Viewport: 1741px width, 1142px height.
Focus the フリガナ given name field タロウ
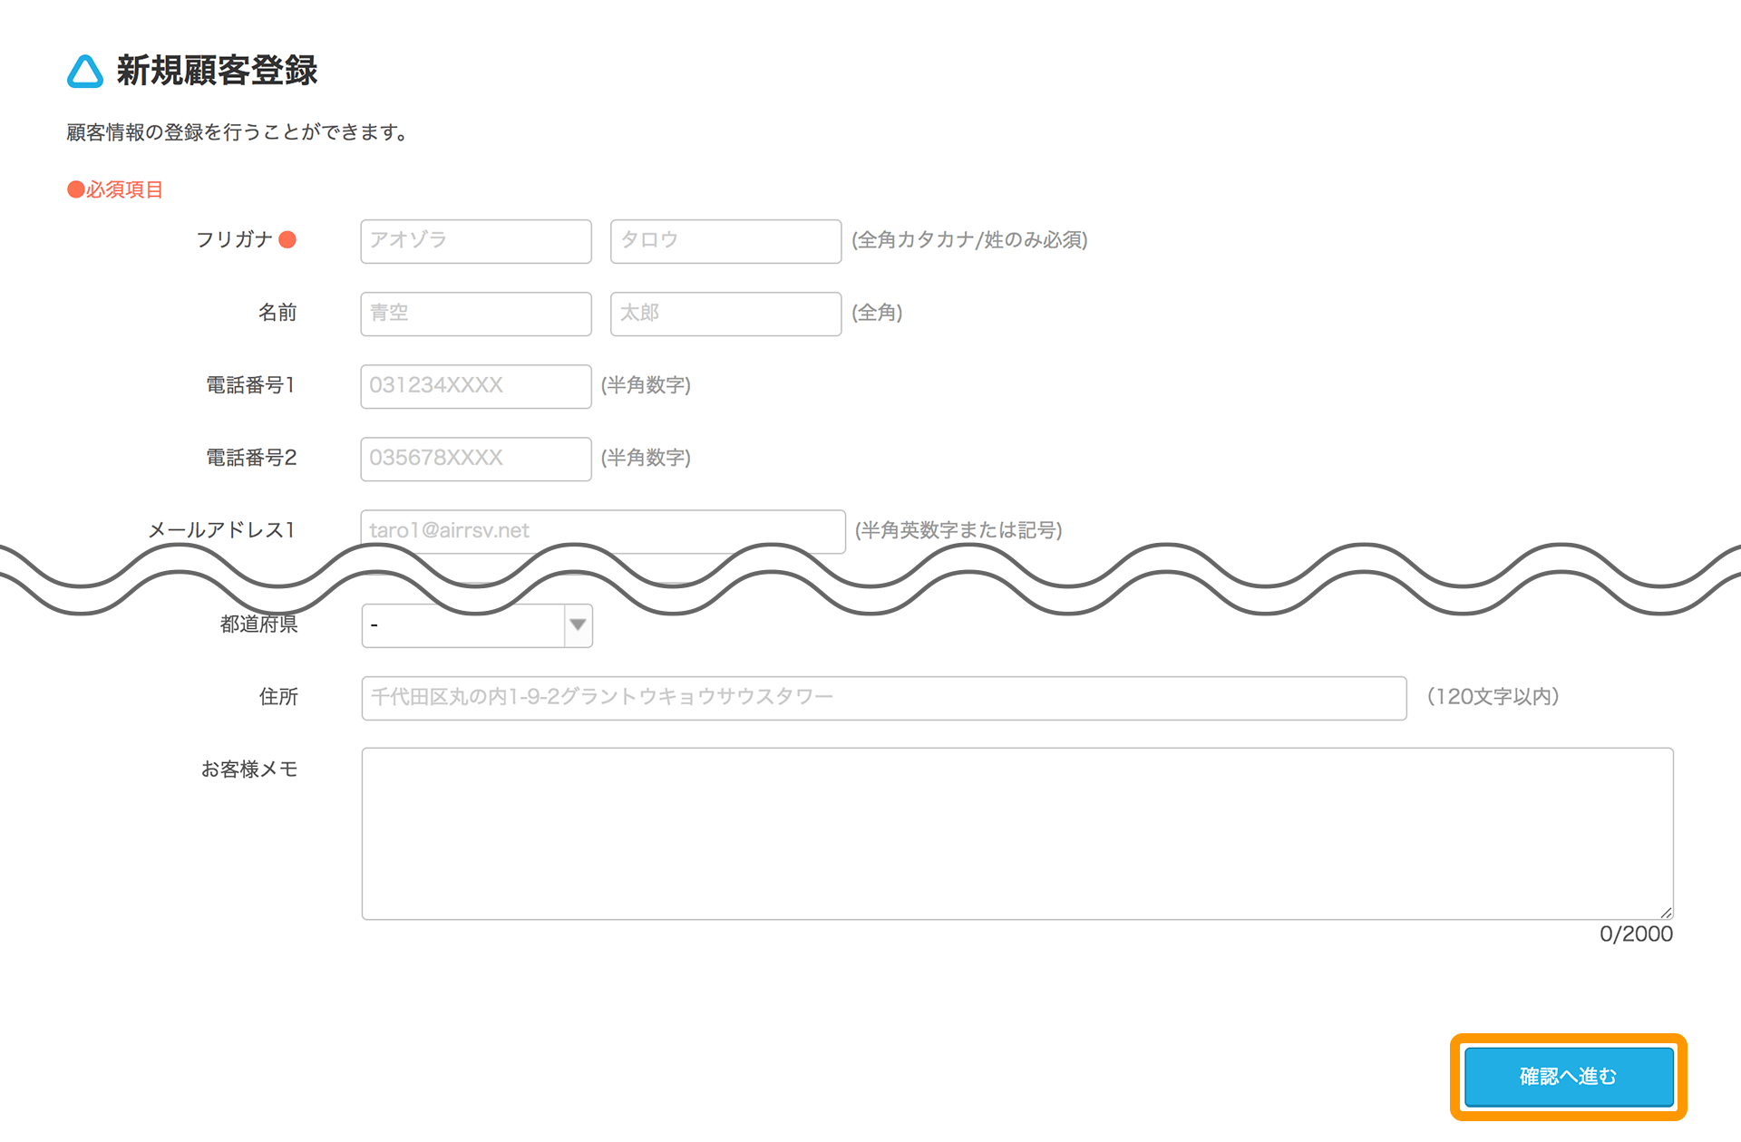pyautogui.click(x=725, y=241)
